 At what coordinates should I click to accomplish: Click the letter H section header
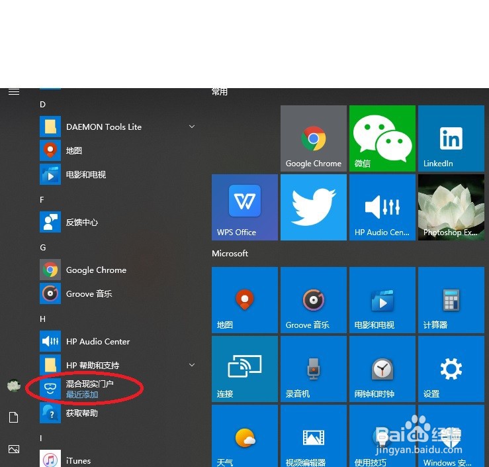[x=43, y=319]
